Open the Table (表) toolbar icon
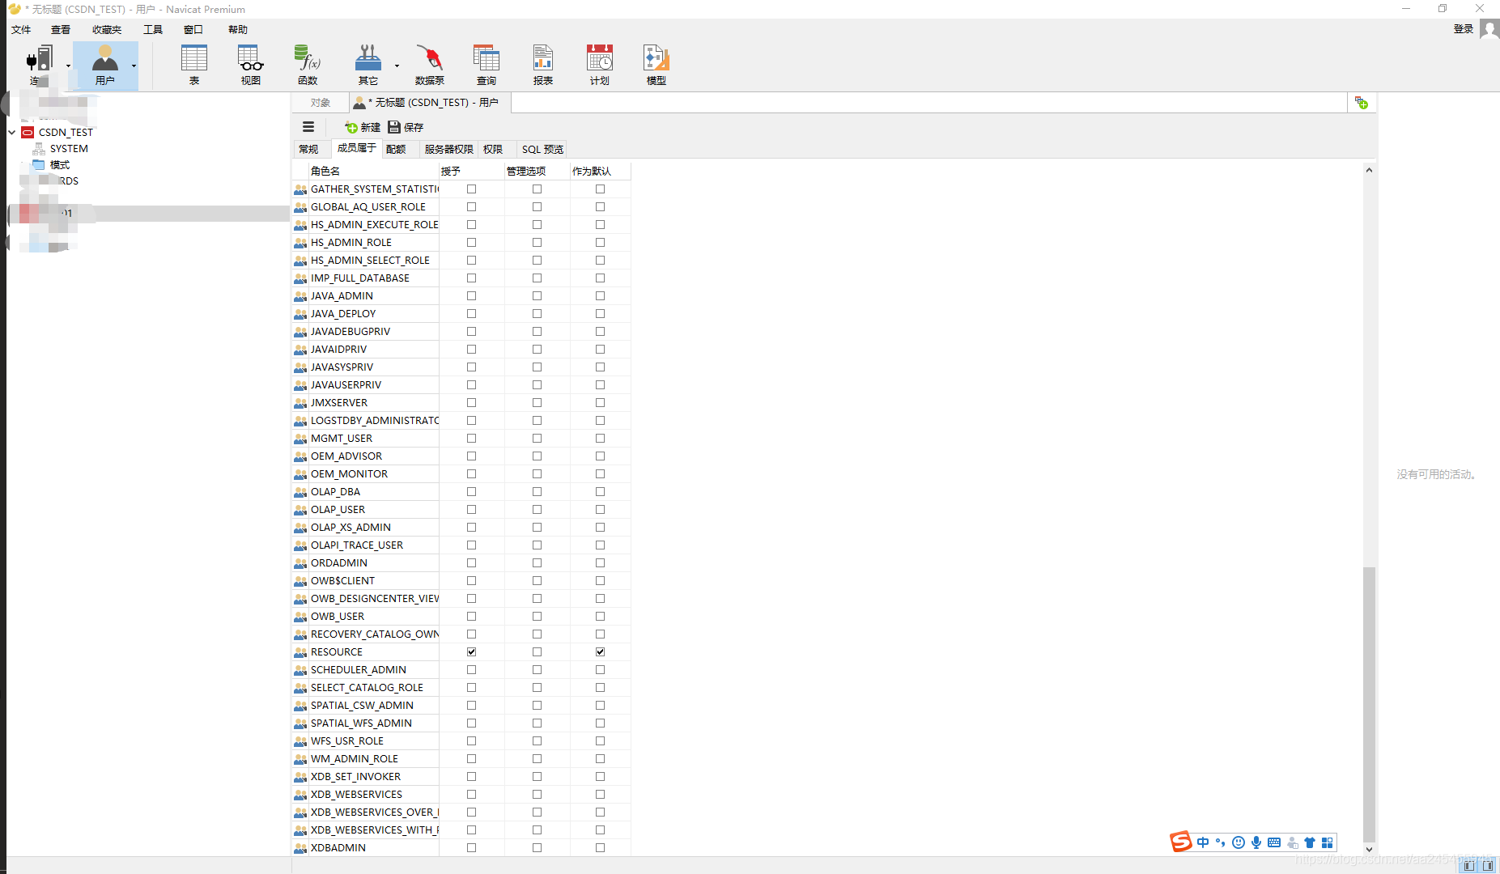The height and width of the screenshot is (874, 1500). tap(194, 65)
